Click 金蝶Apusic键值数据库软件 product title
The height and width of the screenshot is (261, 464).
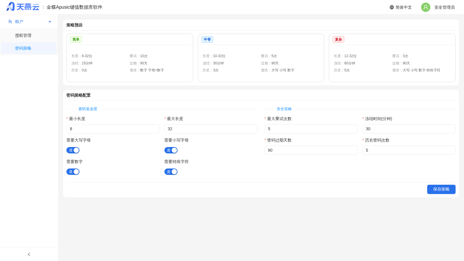(75, 7)
